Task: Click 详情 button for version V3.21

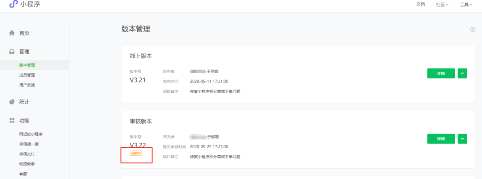Action: [441, 73]
